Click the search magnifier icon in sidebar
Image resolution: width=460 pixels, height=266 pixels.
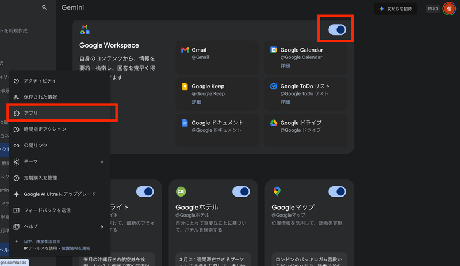pyautogui.click(x=45, y=7)
